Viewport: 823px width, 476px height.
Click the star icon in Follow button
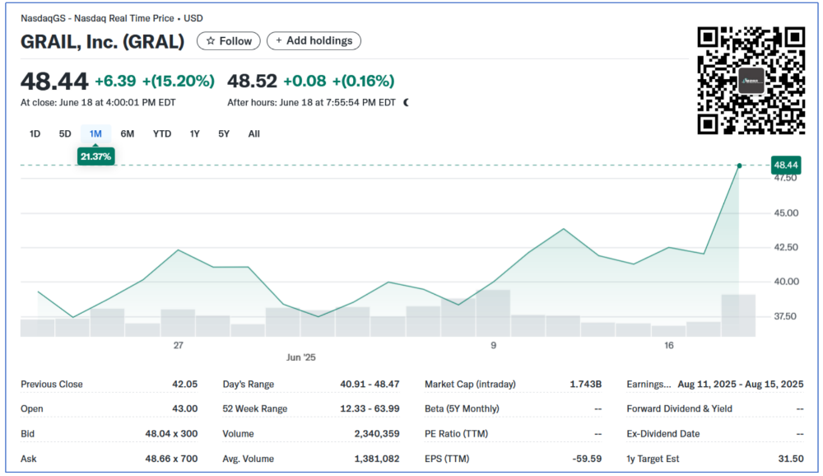point(211,41)
